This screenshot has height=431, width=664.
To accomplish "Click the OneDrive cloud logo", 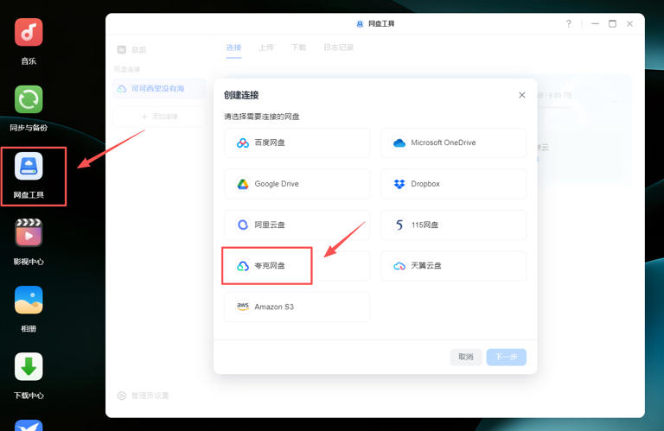I will coord(399,143).
